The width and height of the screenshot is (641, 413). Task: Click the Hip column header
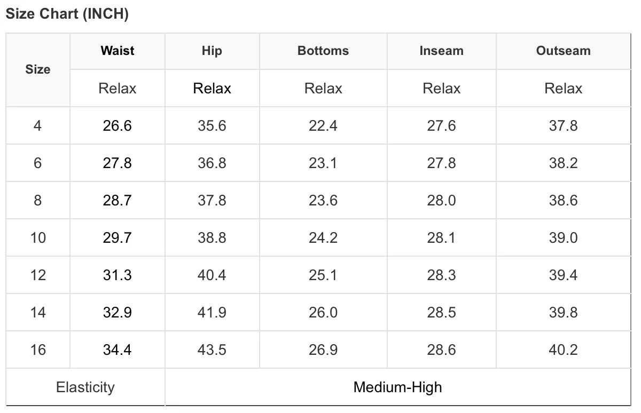coord(212,51)
